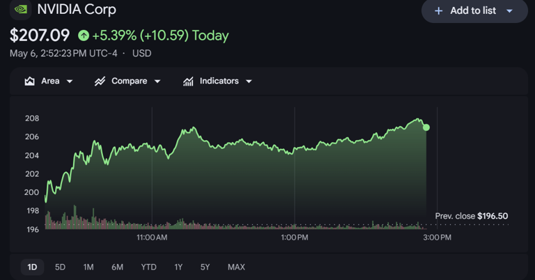Click the 202 price axis label
The image size is (535, 280).
(x=32, y=174)
